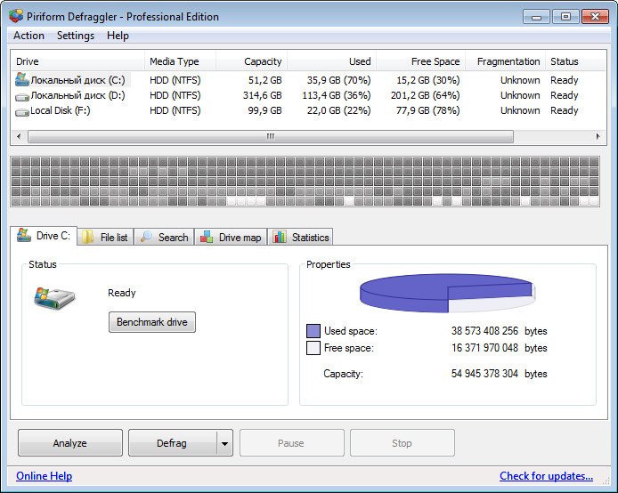Click the Free space color swatch
618x493 pixels.
pos(313,348)
